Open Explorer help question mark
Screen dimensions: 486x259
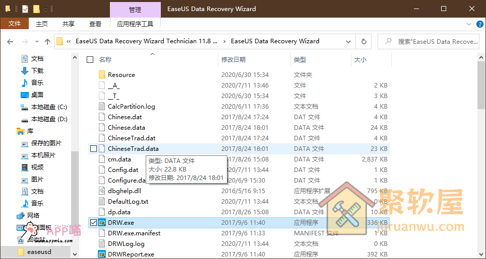[x=479, y=24]
